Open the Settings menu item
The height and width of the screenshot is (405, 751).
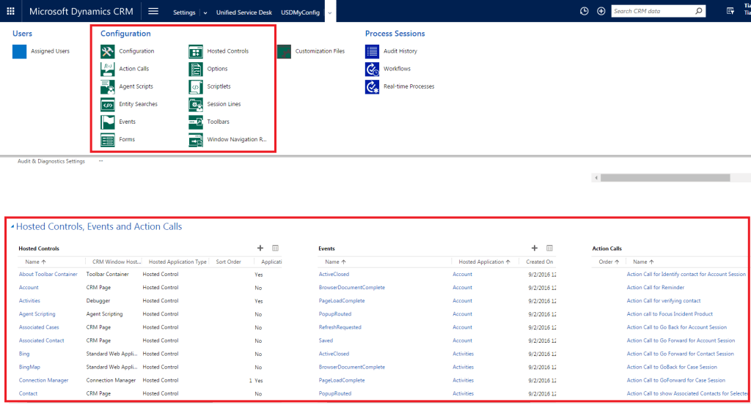tap(184, 12)
